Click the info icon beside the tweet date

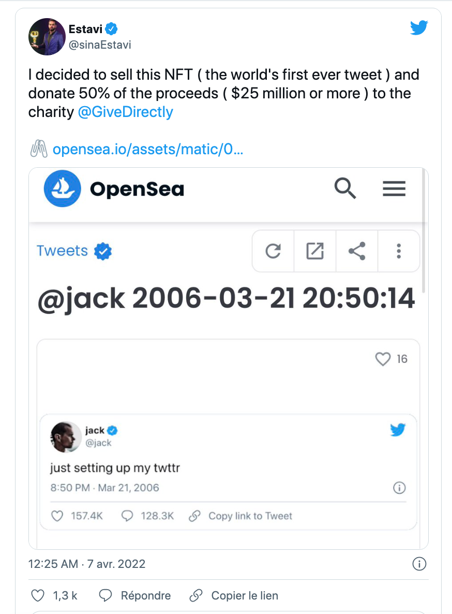419,564
